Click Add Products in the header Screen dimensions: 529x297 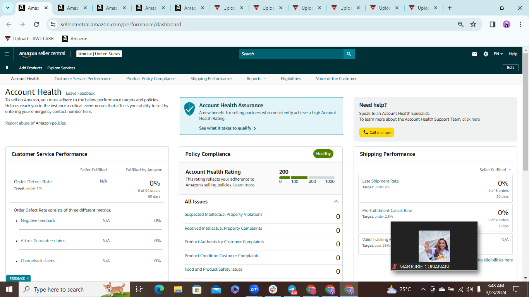tap(31, 68)
